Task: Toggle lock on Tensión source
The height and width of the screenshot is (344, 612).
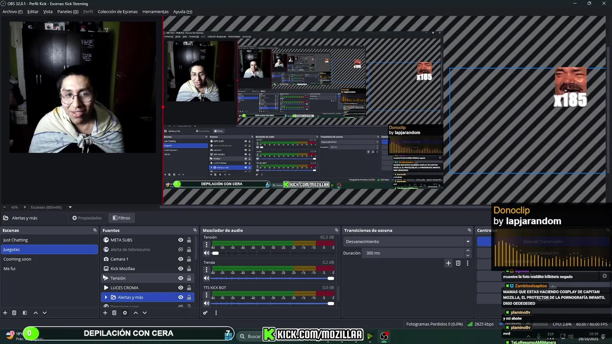Action: [x=189, y=278]
